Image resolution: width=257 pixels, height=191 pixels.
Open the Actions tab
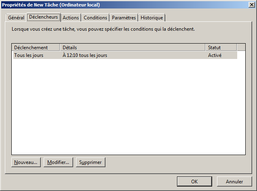tap(71, 18)
